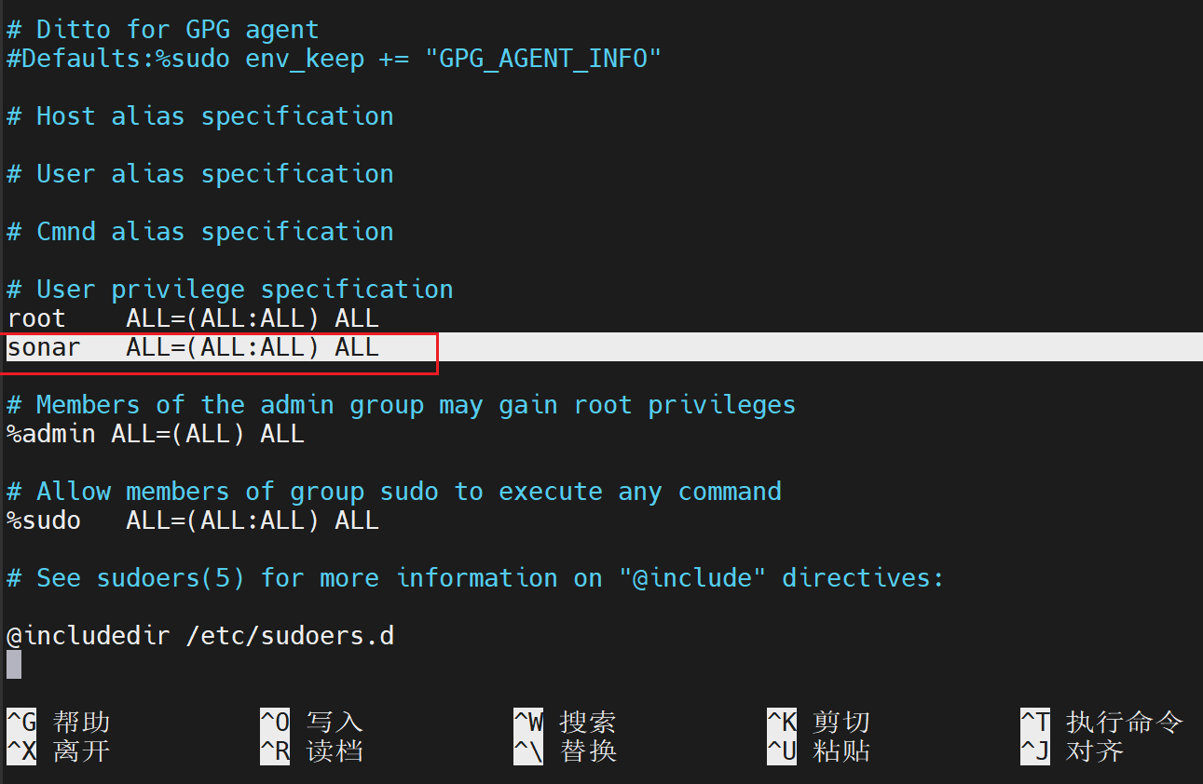Click the ^\ 替换 replace shortcut
The image size is (1203, 784).
point(565,750)
